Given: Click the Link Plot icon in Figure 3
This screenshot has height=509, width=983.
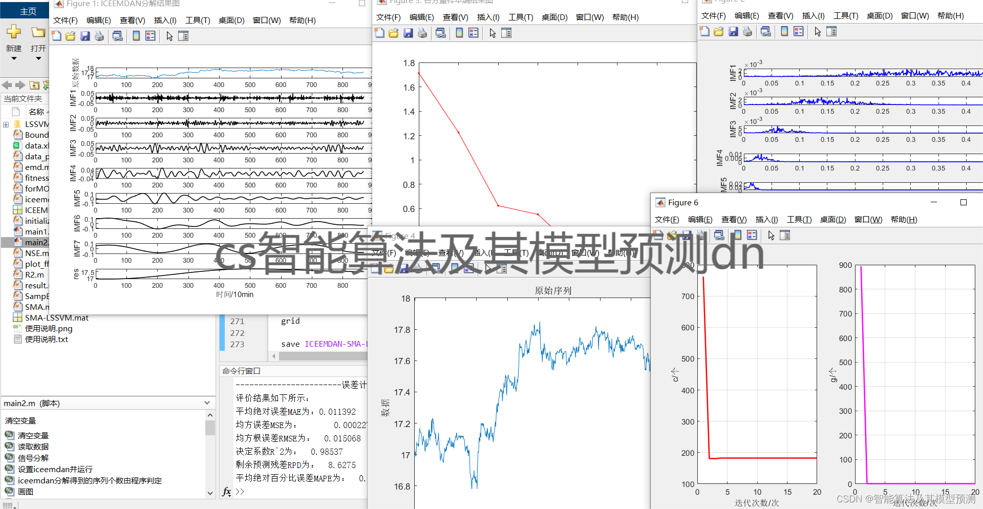Looking at the screenshot, I should (440, 33).
